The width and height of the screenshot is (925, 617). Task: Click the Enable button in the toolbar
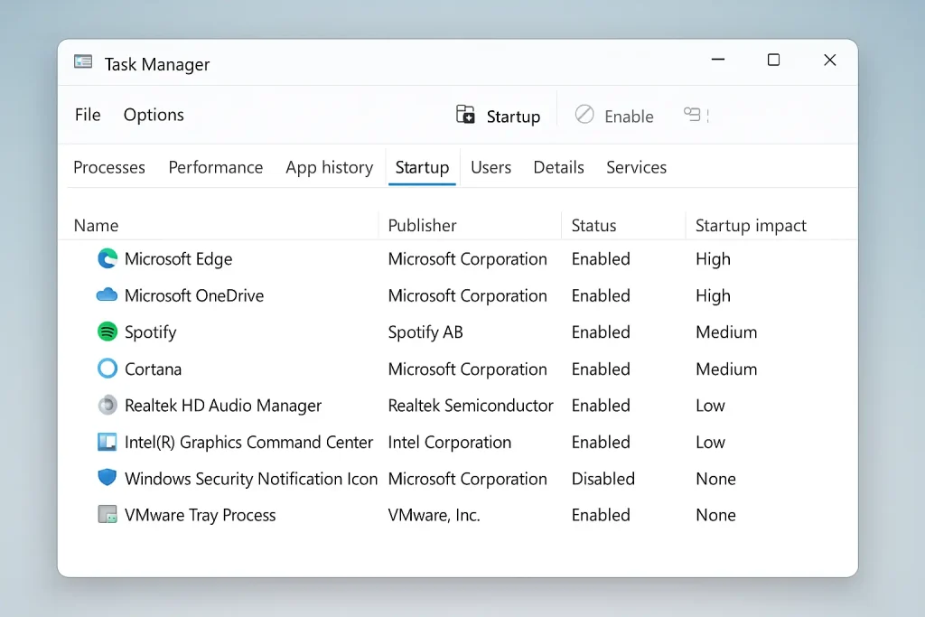point(614,116)
